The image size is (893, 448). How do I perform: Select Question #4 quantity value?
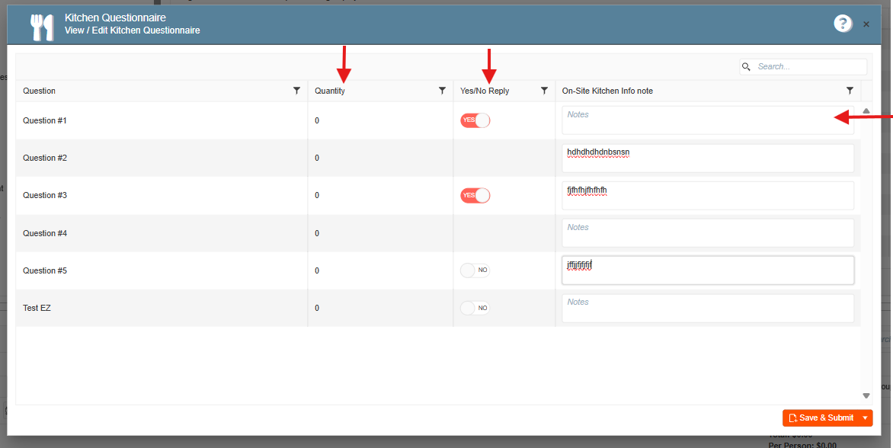coord(317,233)
